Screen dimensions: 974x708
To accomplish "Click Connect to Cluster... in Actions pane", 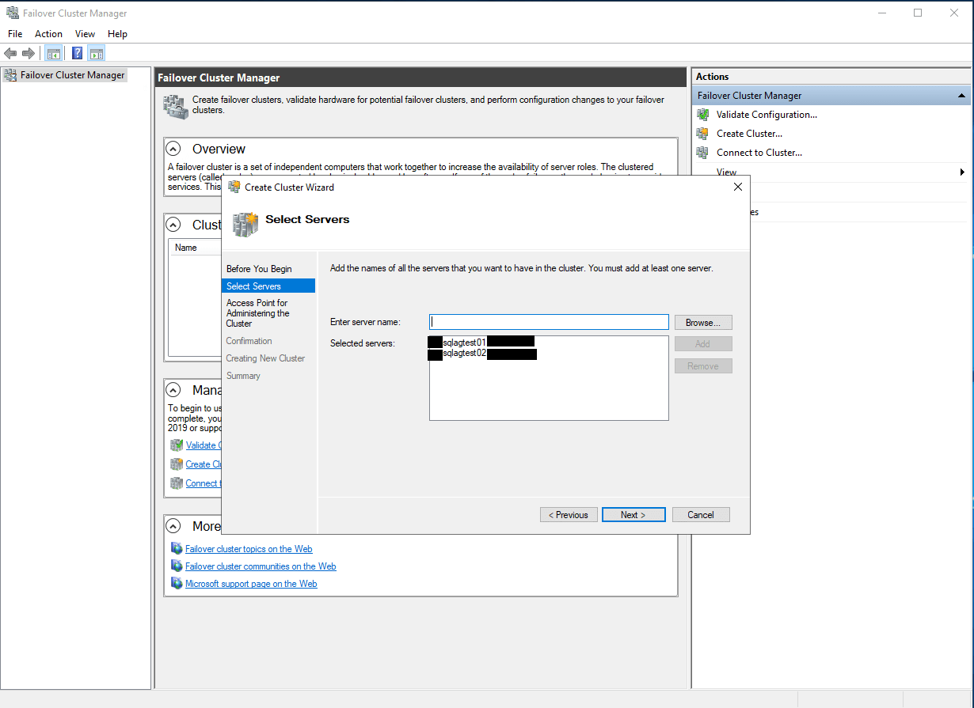I will click(759, 153).
